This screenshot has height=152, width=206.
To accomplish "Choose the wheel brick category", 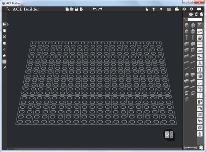I will pos(200,127).
